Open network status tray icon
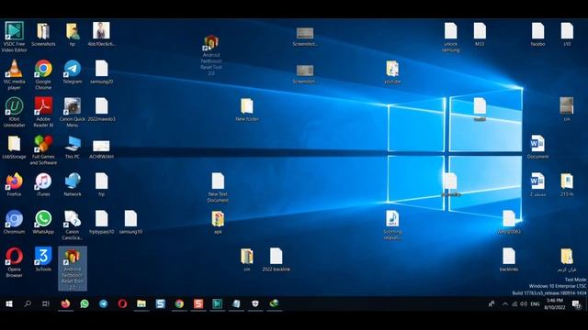This screenshot has width=588, height=330. point(514,303)
